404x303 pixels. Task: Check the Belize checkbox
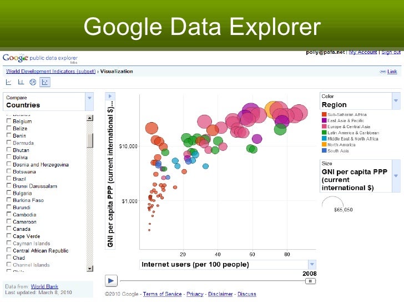point(9,128)
